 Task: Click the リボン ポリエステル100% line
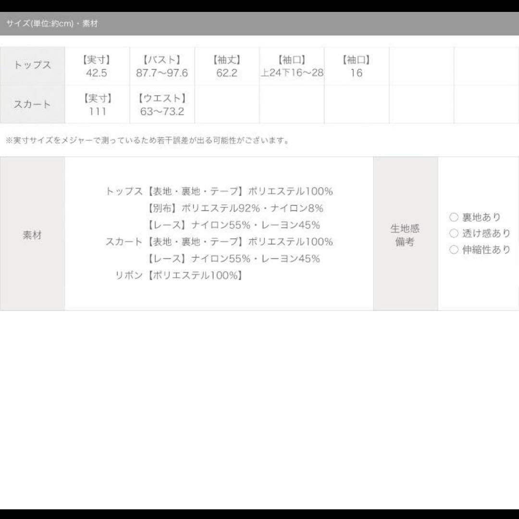[179, 275]
